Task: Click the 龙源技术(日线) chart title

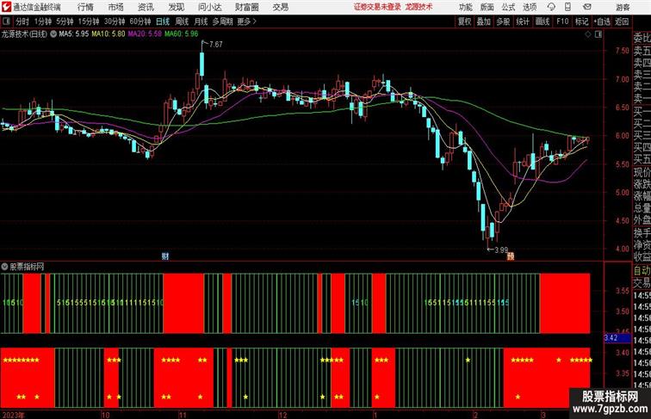Action: [24, 34]
